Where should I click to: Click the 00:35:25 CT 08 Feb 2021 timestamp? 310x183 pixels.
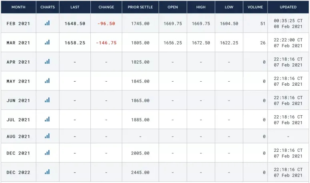tap(288, 24)
